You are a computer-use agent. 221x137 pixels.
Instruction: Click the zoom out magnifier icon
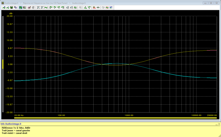click(71, 8)
